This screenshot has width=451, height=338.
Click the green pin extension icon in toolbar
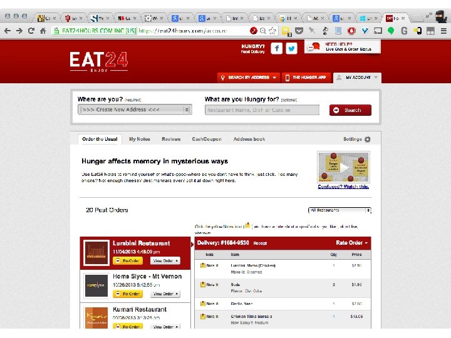(391, 31)
